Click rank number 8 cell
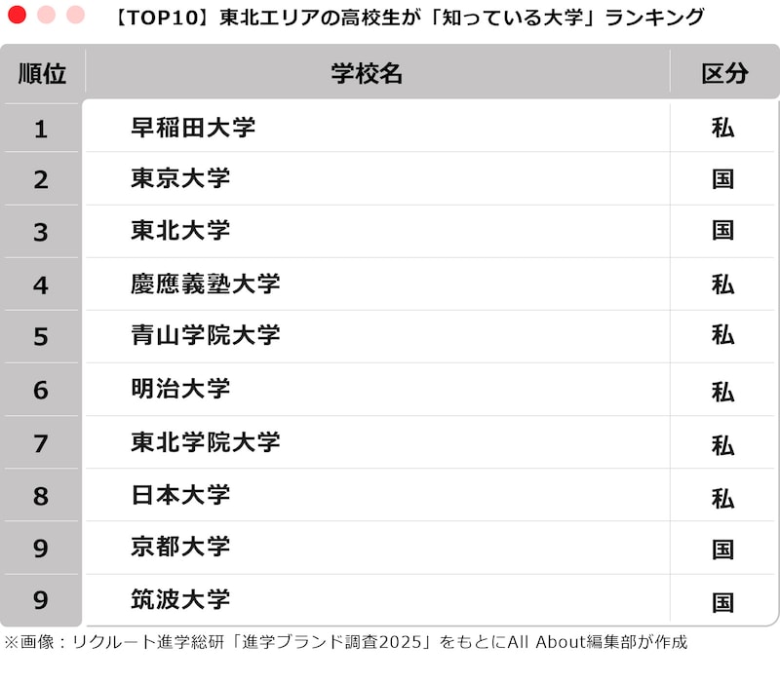Image resolution: width=780 pixels, height=682 pixels. (x=41, y=496)
